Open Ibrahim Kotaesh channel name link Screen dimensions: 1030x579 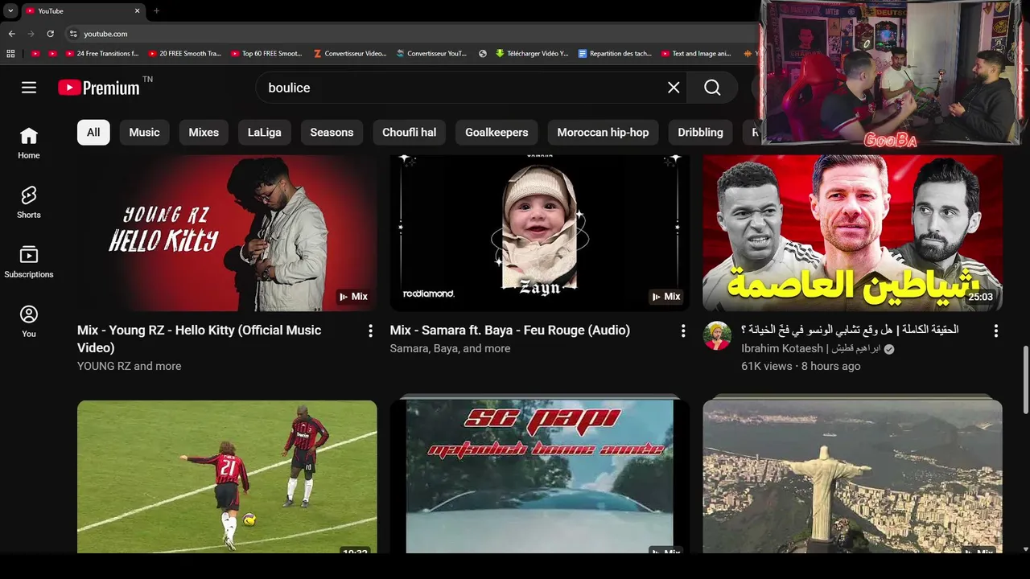811,348
